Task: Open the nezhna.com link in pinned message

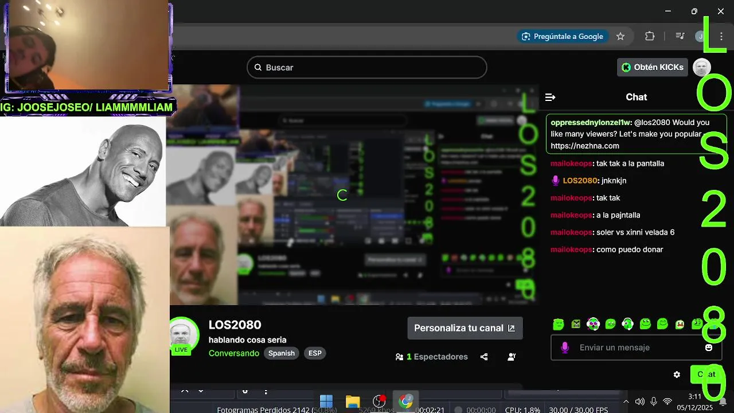Action: [x=585, y=146]
